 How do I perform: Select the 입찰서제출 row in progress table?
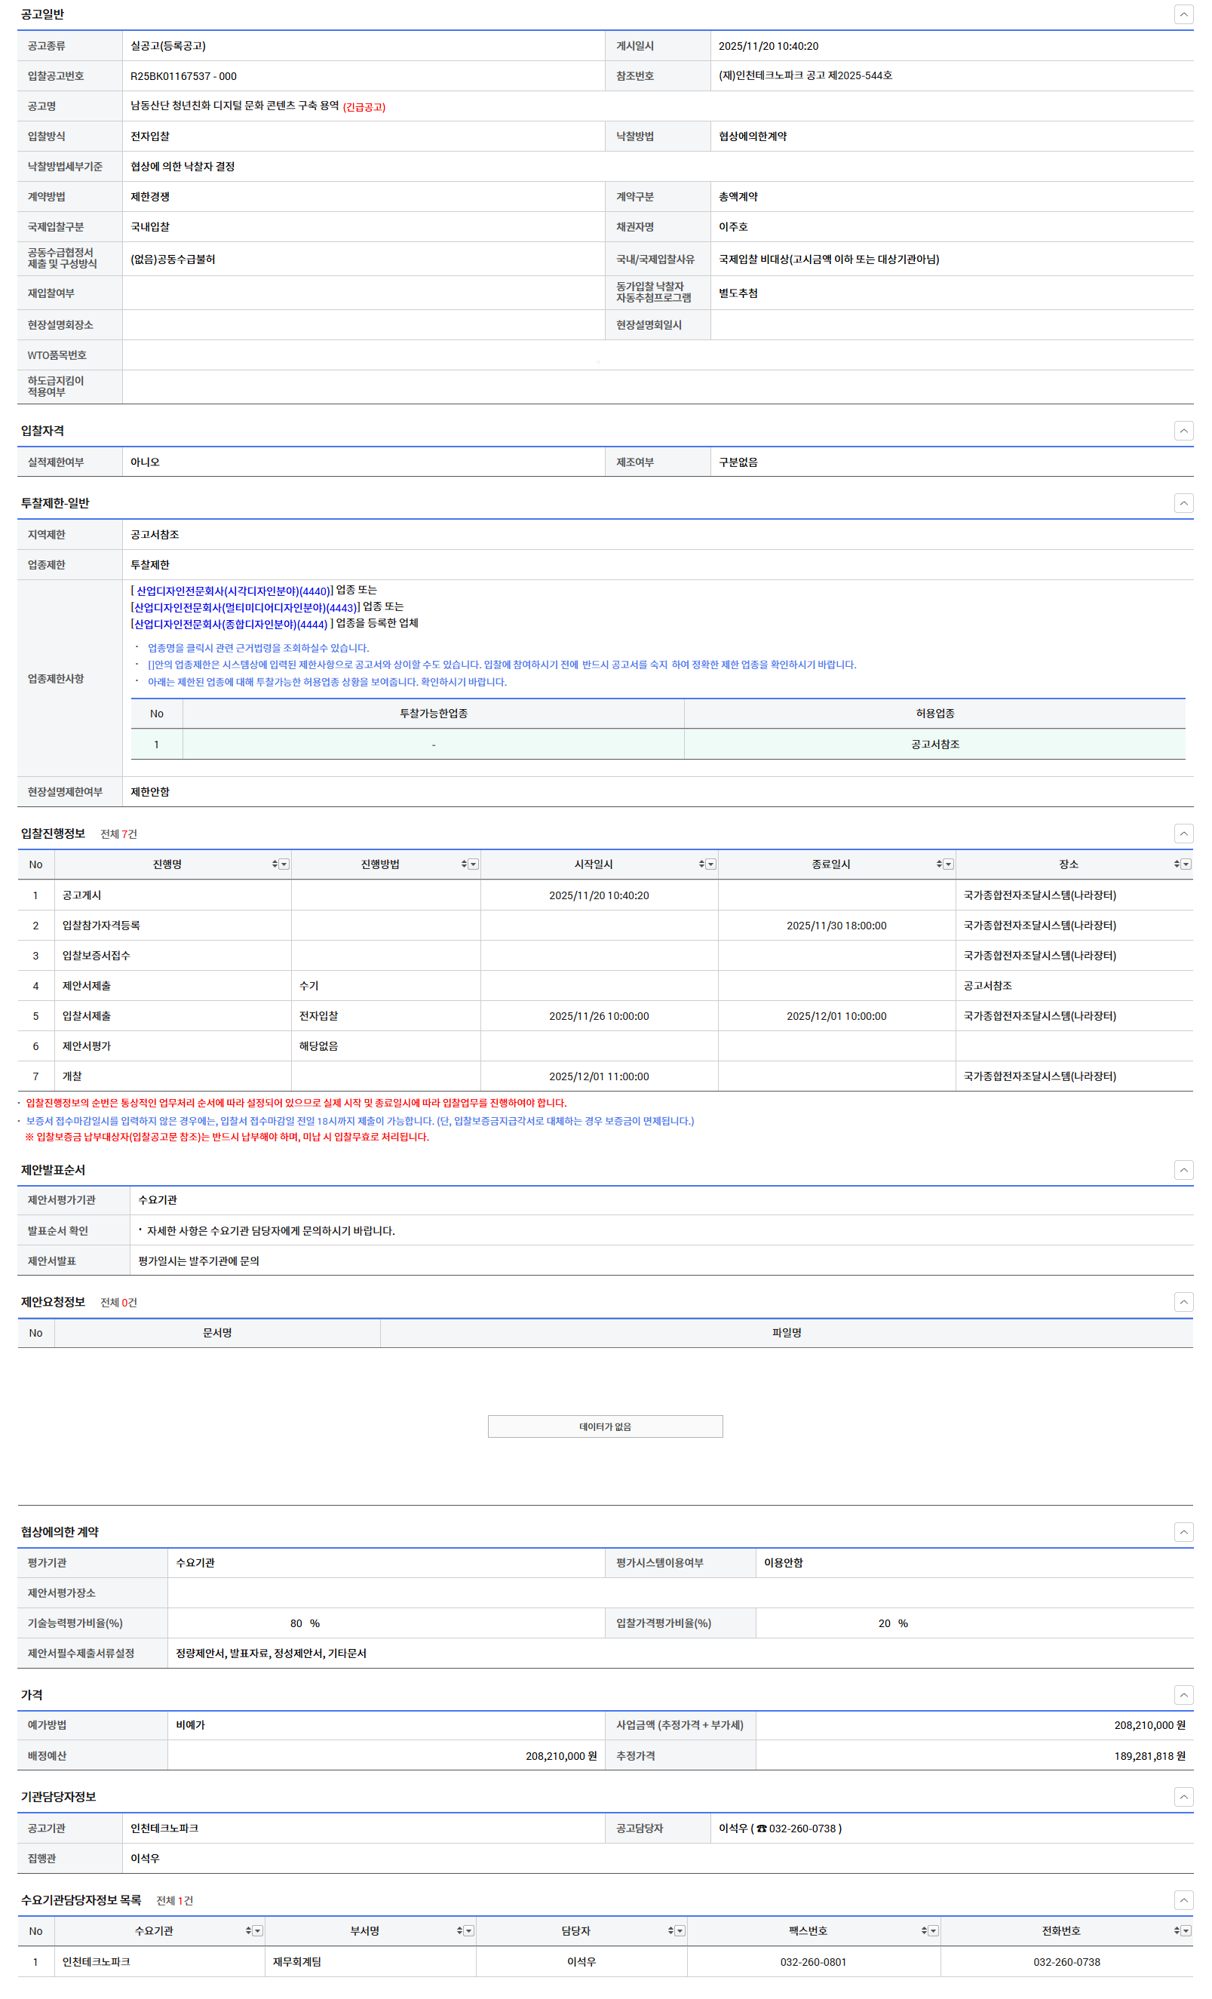click(x=86, y=1016)
